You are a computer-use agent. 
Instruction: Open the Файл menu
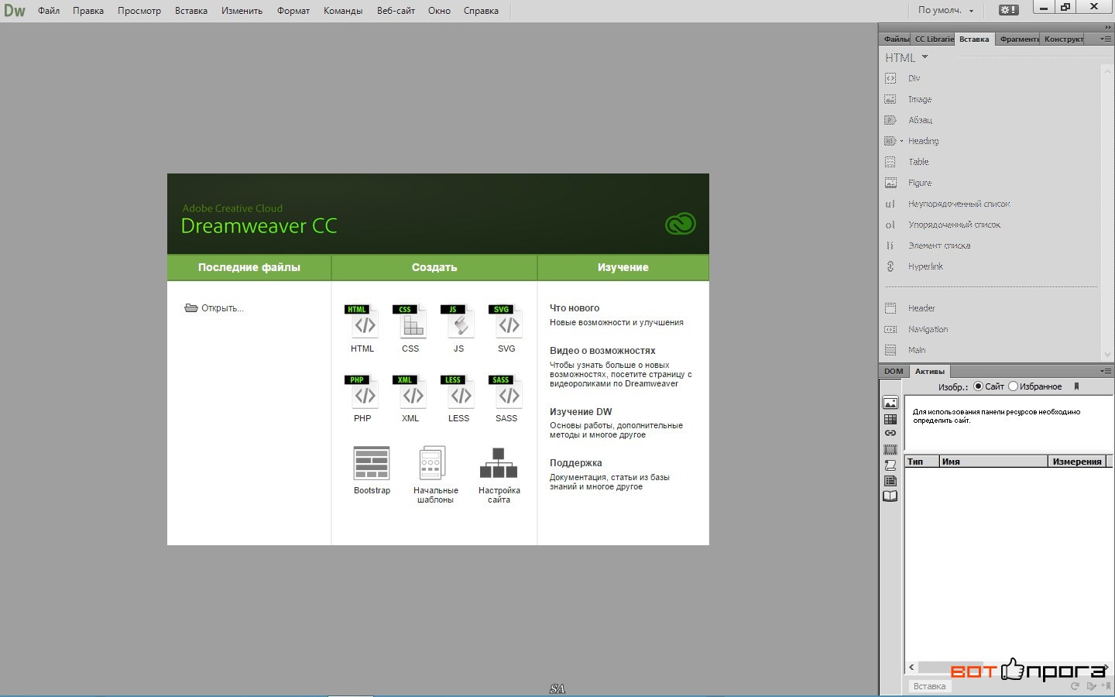click(x=49, y=11)
